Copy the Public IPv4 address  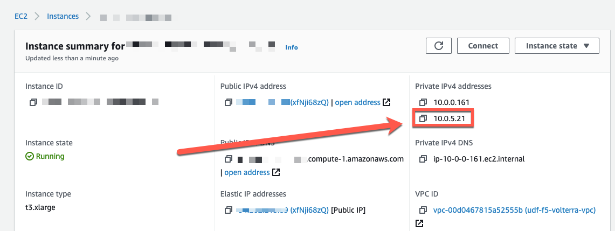point(229,102)
